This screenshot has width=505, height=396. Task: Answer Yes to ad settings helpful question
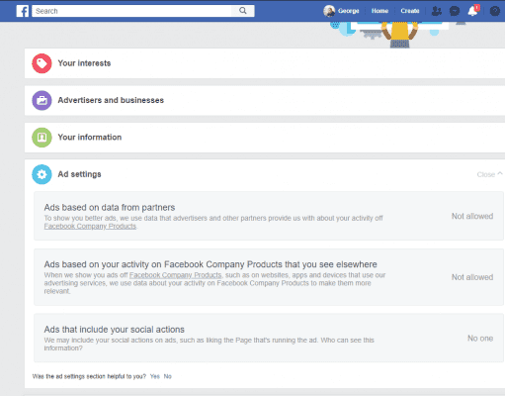pyautogui.click(x=155, y=376)
